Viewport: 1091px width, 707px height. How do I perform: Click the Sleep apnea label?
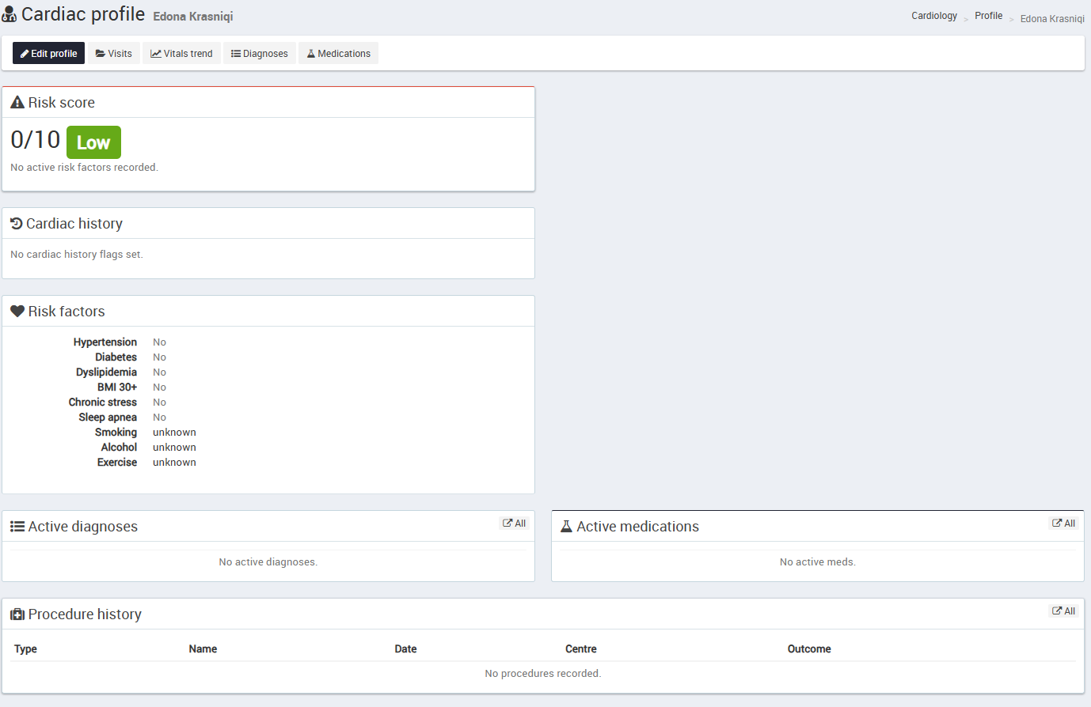coord(108,417)
